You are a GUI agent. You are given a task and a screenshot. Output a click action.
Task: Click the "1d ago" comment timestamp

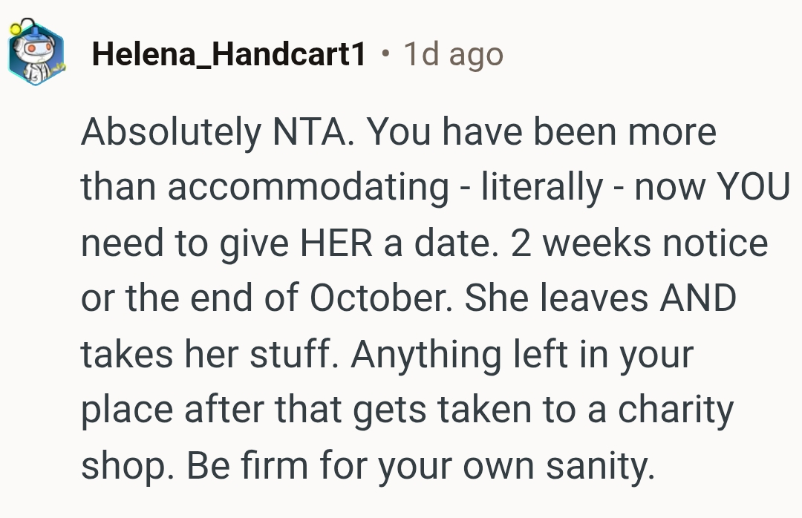tap(453, 55)
